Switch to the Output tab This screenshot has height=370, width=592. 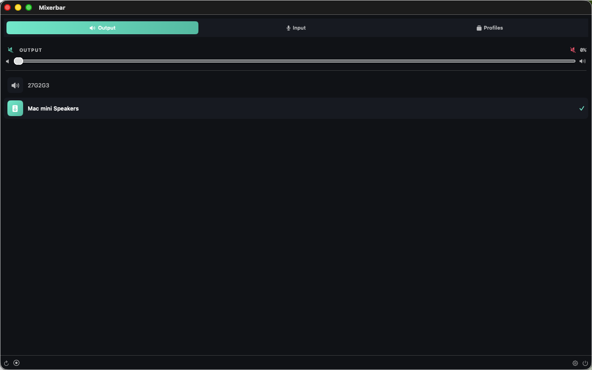[102, 28]
